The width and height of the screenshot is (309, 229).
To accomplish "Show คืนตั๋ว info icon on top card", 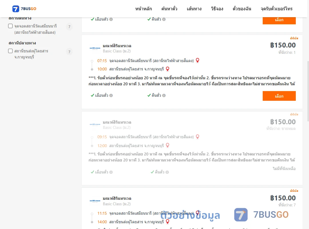I will pyautogui.click(x=164, y=19).
